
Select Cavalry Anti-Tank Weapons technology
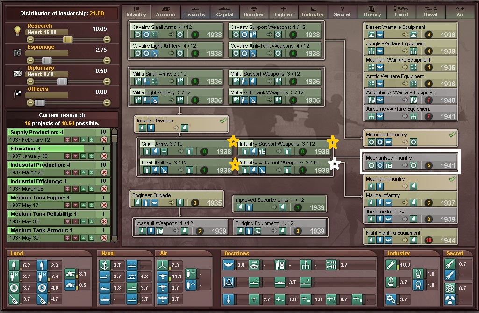click(275, 50)
